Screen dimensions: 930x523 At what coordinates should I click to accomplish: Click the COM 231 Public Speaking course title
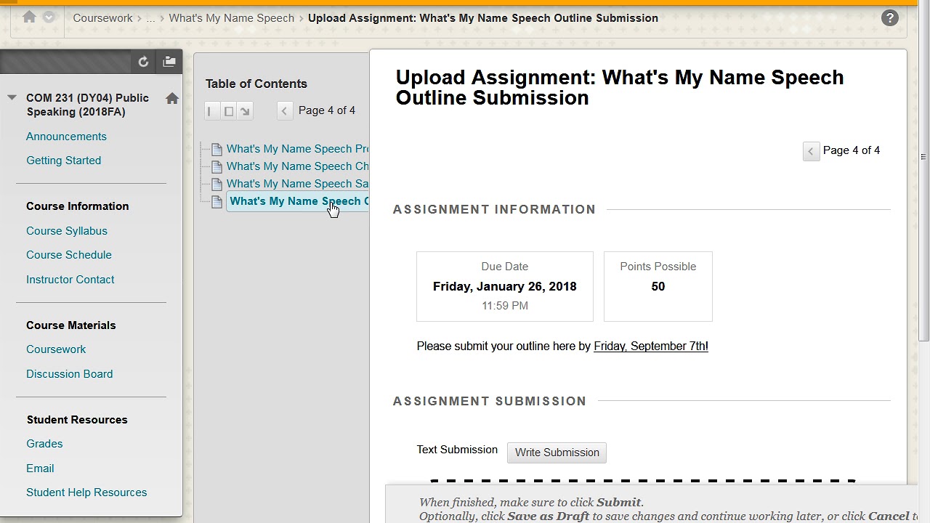(87, 105)
